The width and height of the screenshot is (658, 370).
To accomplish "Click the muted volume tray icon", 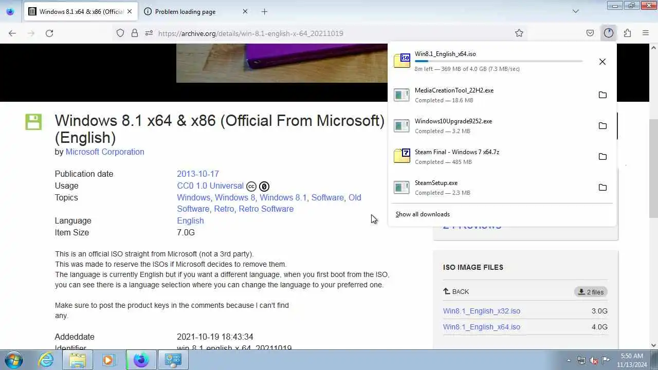I will [x=594, y=360].
